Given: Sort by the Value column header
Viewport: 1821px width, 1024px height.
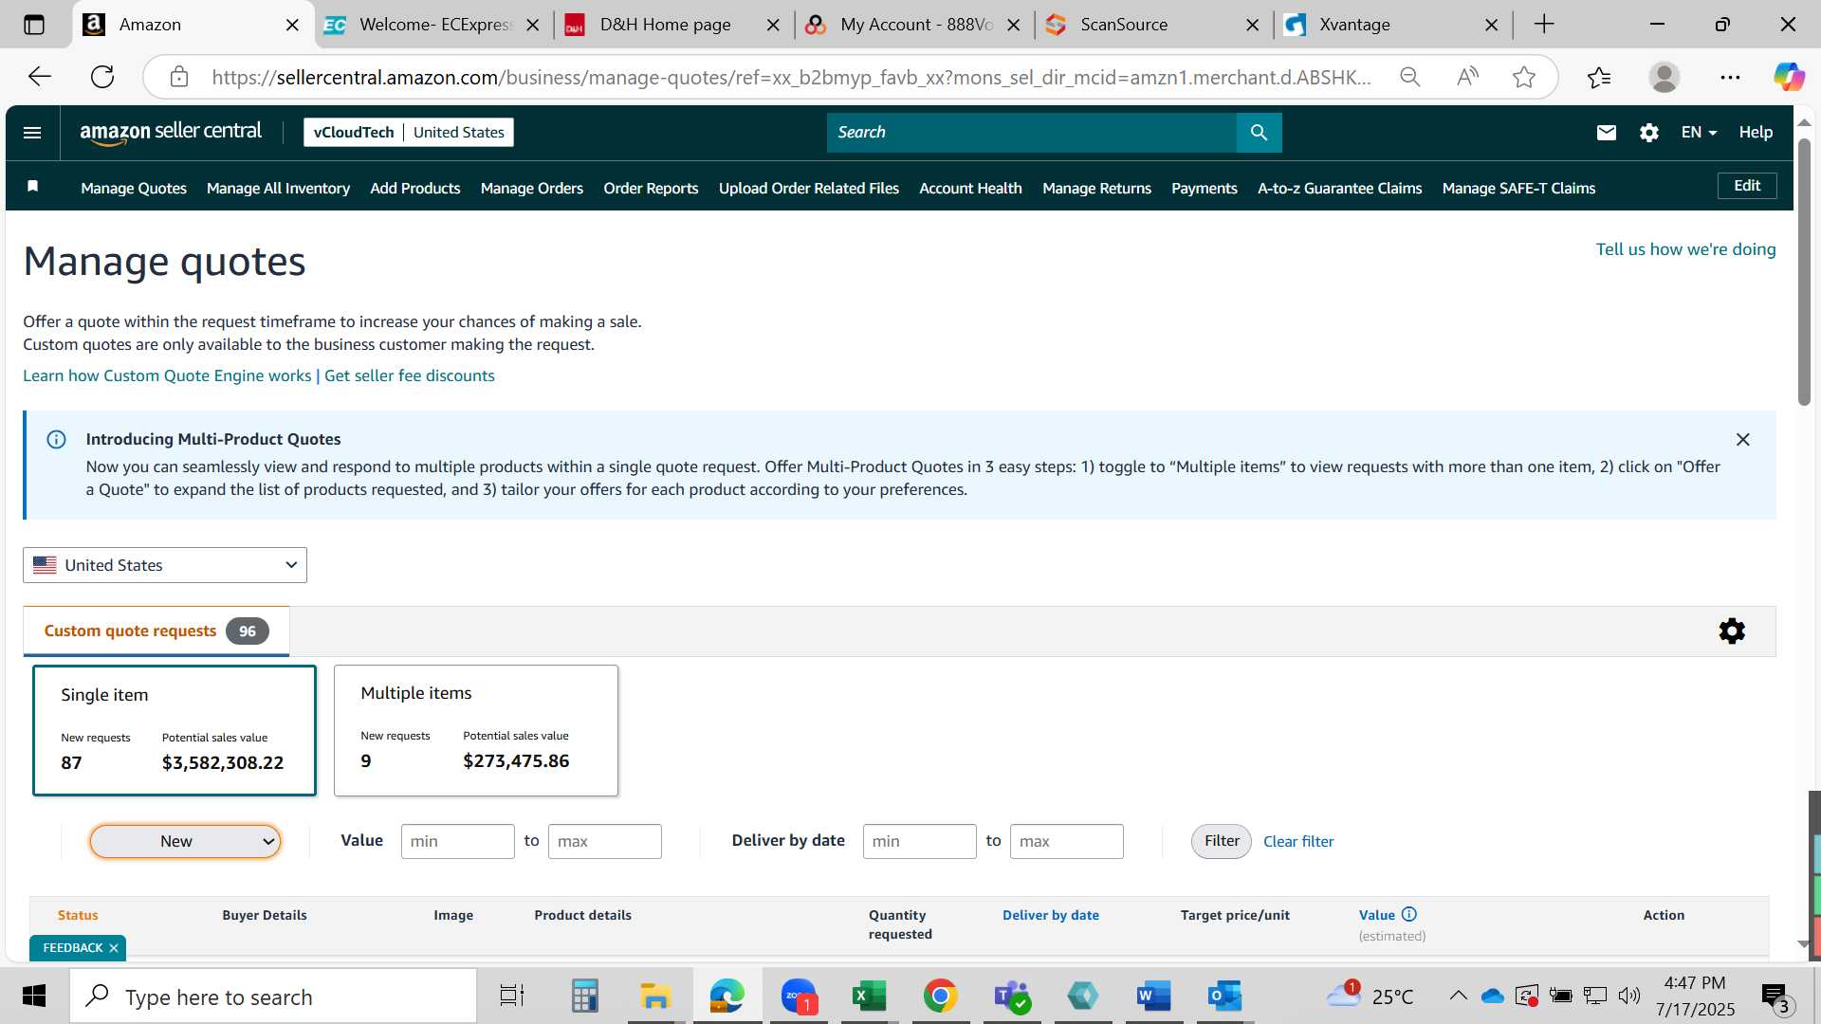Looking at the screenshot, I should 1377,915.
